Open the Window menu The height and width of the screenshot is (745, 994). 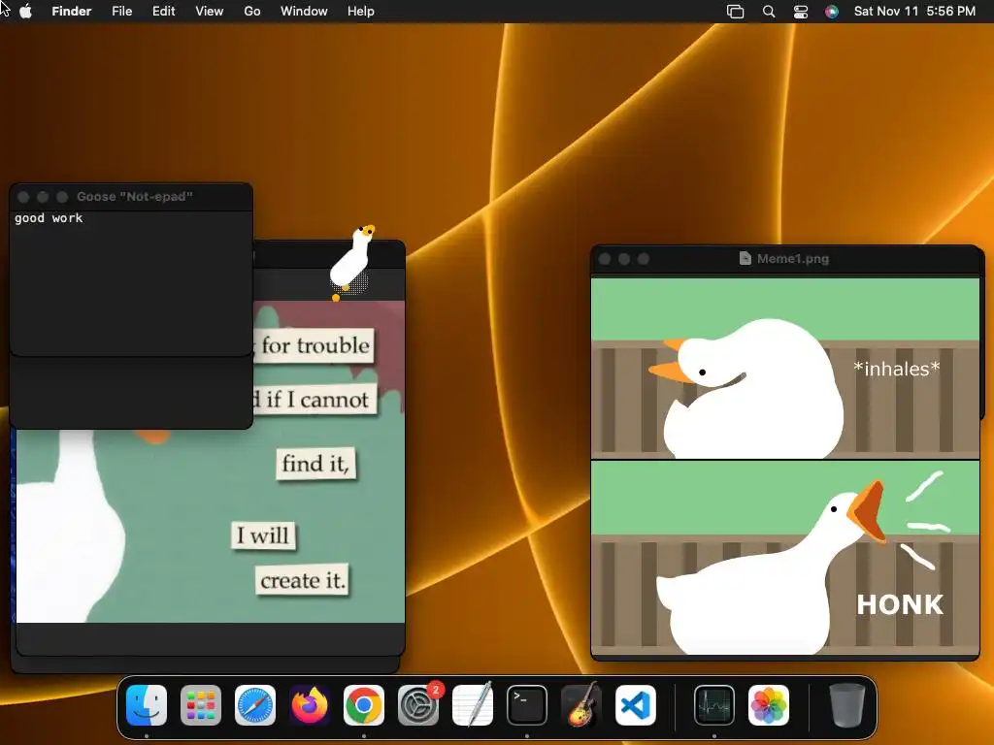[x=304, y=12]
